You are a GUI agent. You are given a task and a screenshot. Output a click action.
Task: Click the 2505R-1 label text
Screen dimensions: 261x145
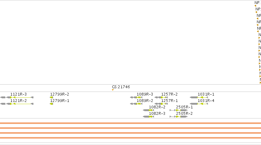(x=184, y=107)
